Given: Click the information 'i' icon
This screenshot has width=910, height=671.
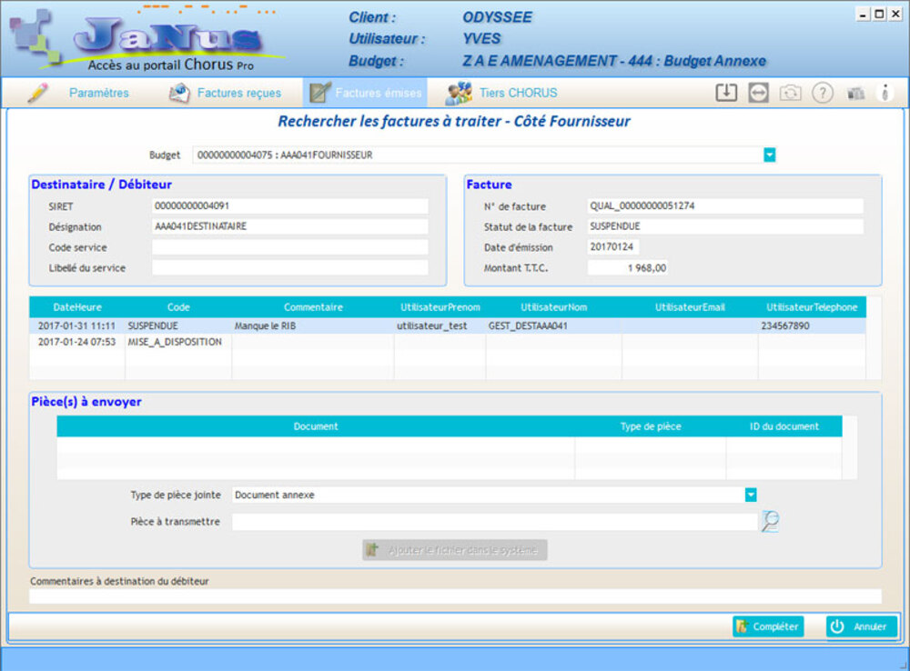Looking at the screenshot, I should [x=885, y=93].
